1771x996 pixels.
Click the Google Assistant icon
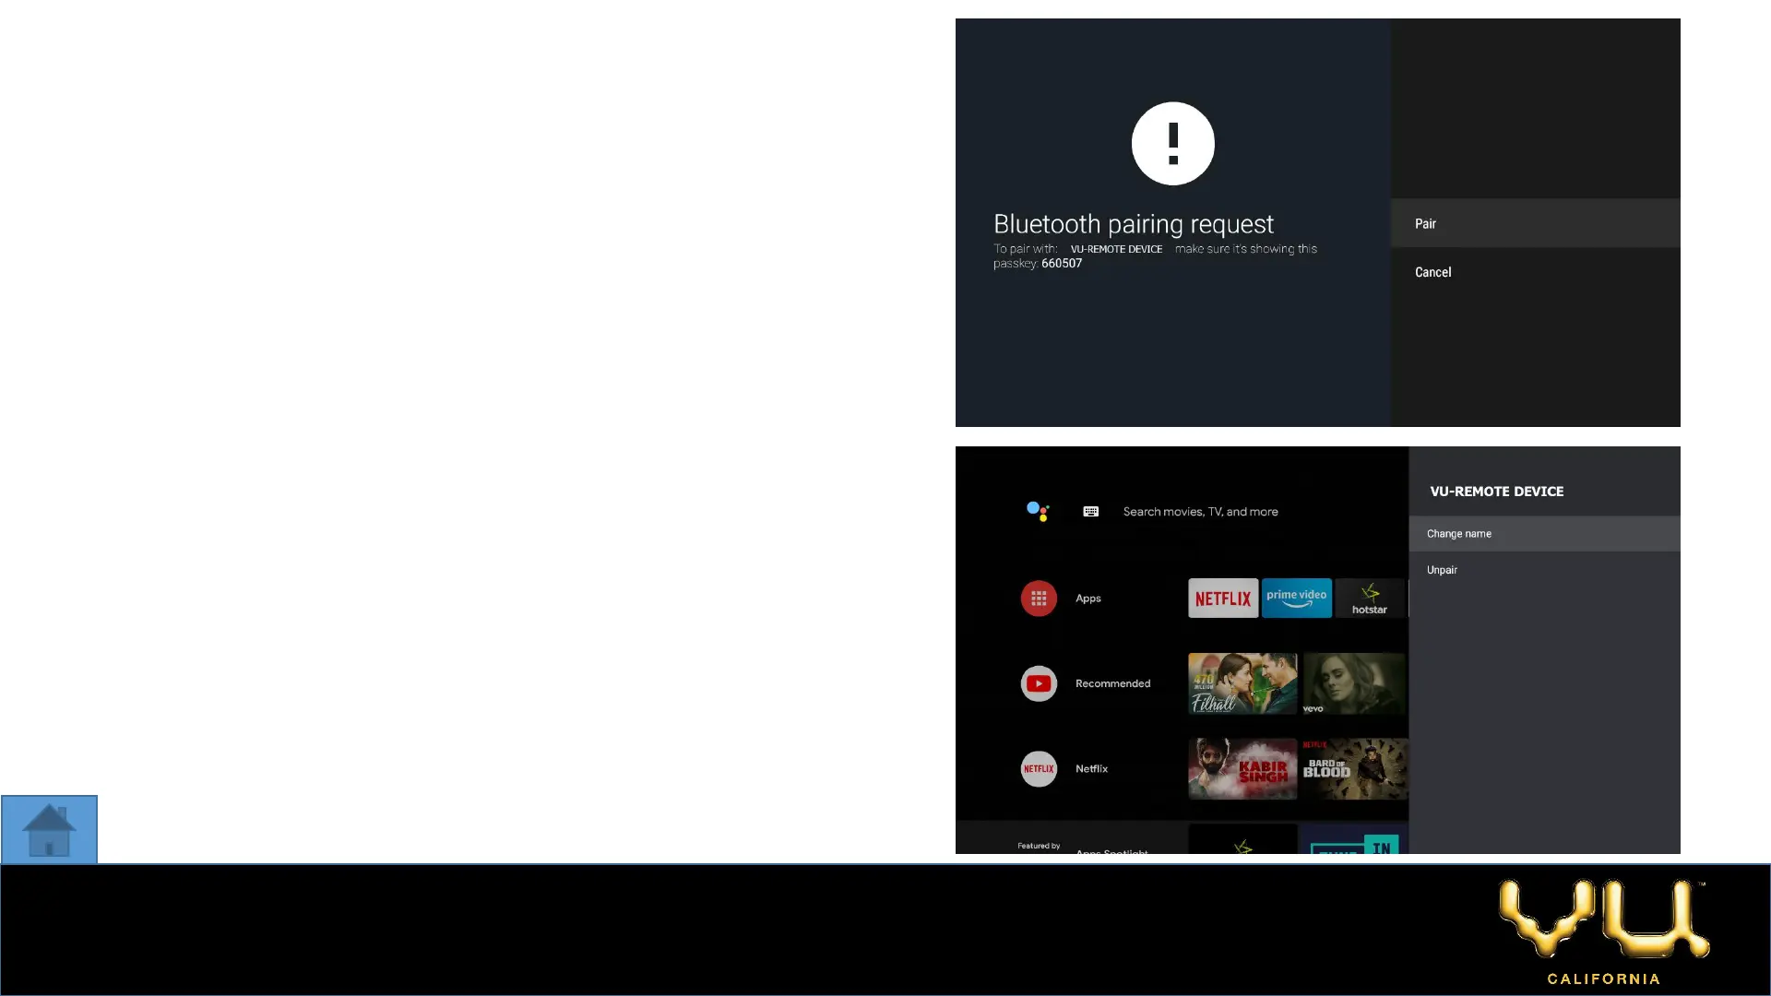coord(1038,512)
